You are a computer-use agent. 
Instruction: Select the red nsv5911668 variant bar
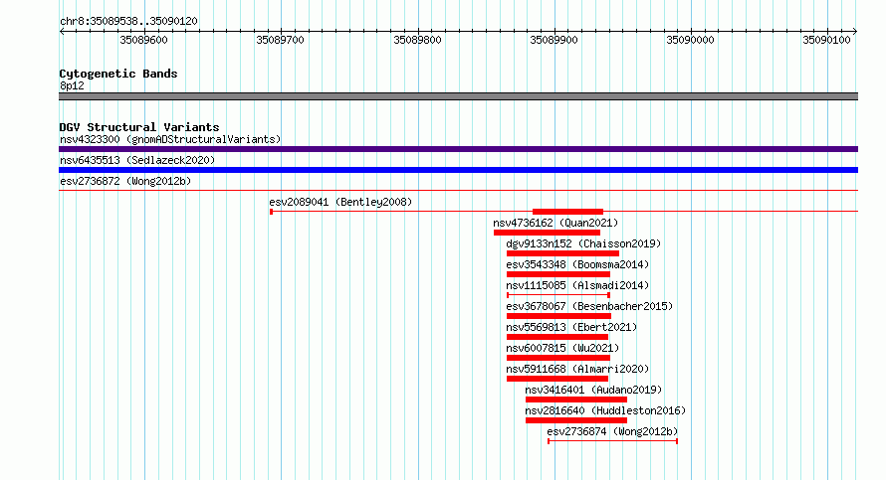click(557, 379)
